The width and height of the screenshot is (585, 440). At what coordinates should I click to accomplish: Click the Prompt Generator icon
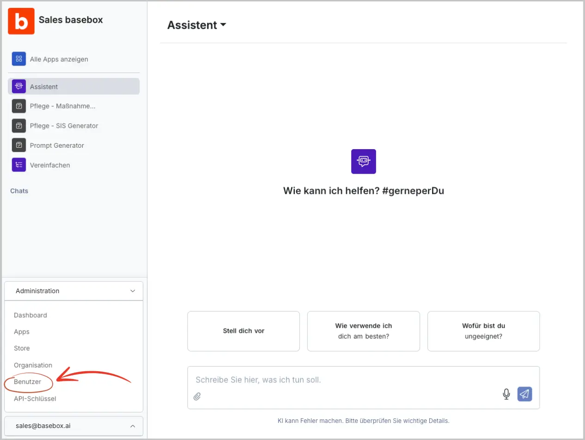coord(19,145)
